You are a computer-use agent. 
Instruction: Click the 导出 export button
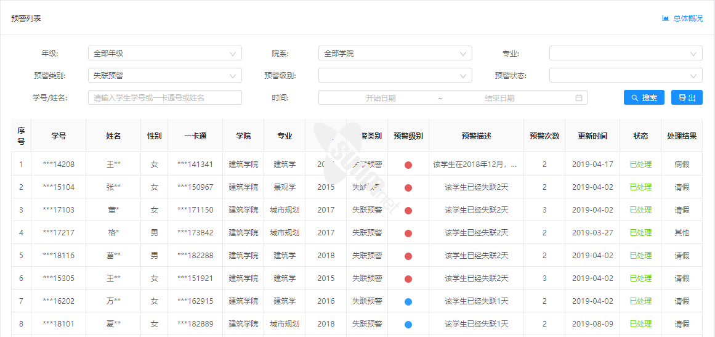tap(687, 98)
